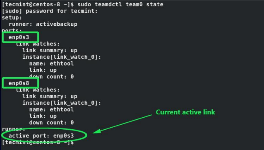Click the highlighted enp0s8 port name
This screenshot has height=150, width=264.
pyautogui.click(x=19, y=83)
